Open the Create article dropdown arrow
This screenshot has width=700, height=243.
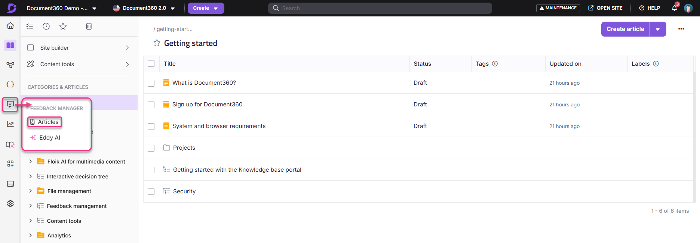point(658,29)
